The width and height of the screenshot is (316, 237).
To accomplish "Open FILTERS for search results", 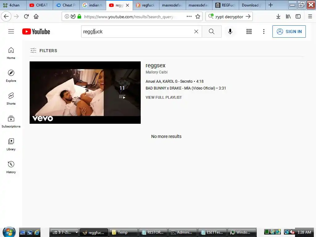I will tap(44, 51).
